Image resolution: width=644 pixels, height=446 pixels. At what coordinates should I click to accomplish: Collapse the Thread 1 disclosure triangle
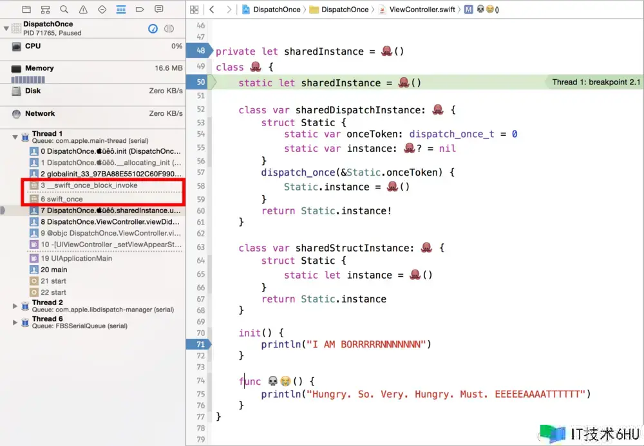(x=15, y=137)
